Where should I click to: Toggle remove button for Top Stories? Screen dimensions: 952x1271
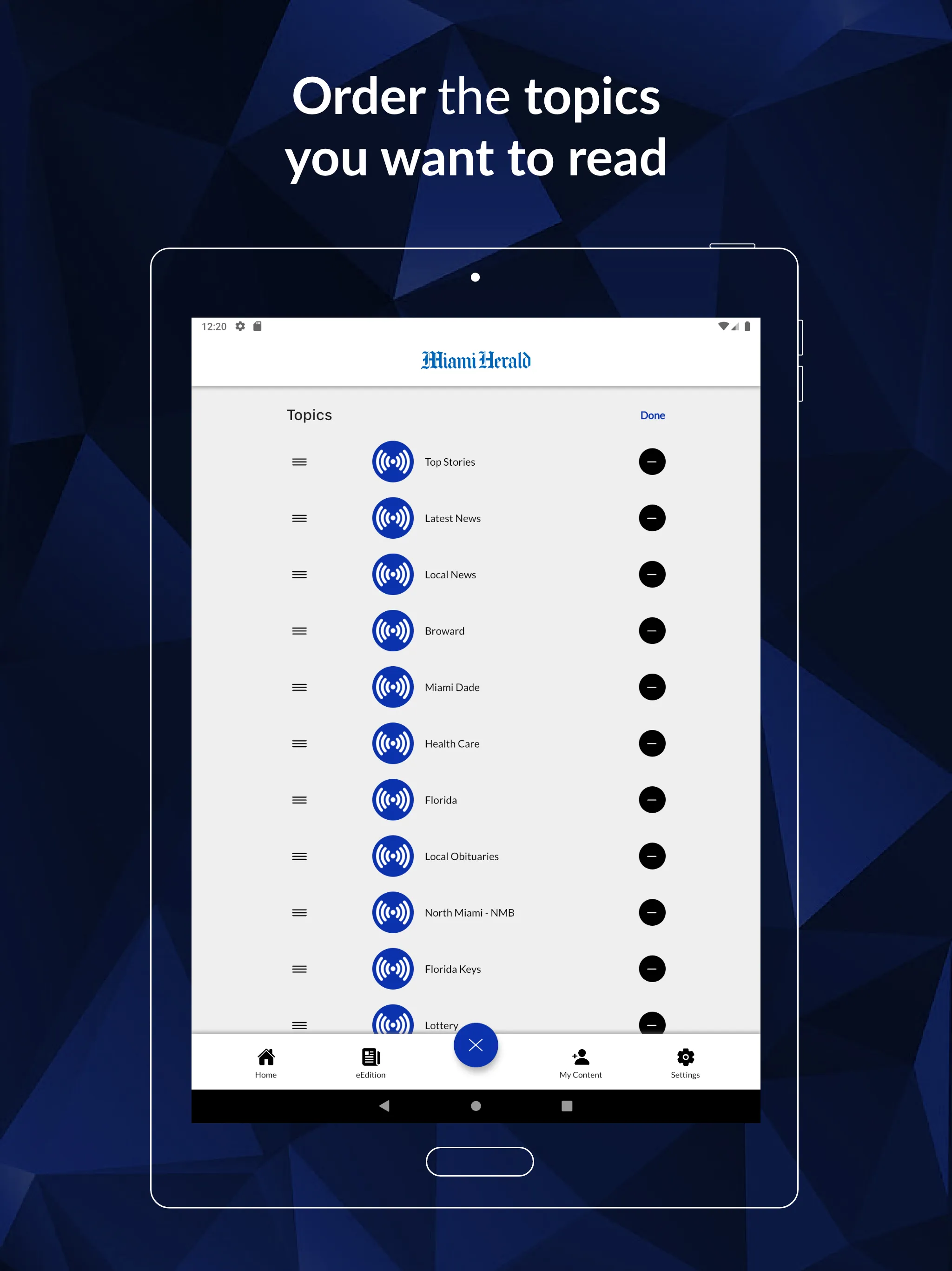coord(651,462)
